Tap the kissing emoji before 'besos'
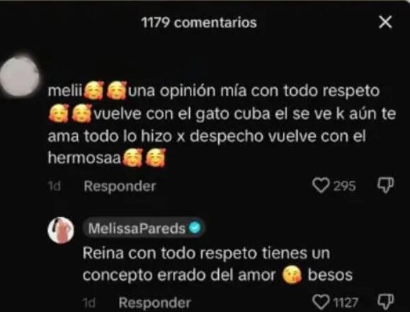The image size is (410, 312). click(x=292, y=275)
